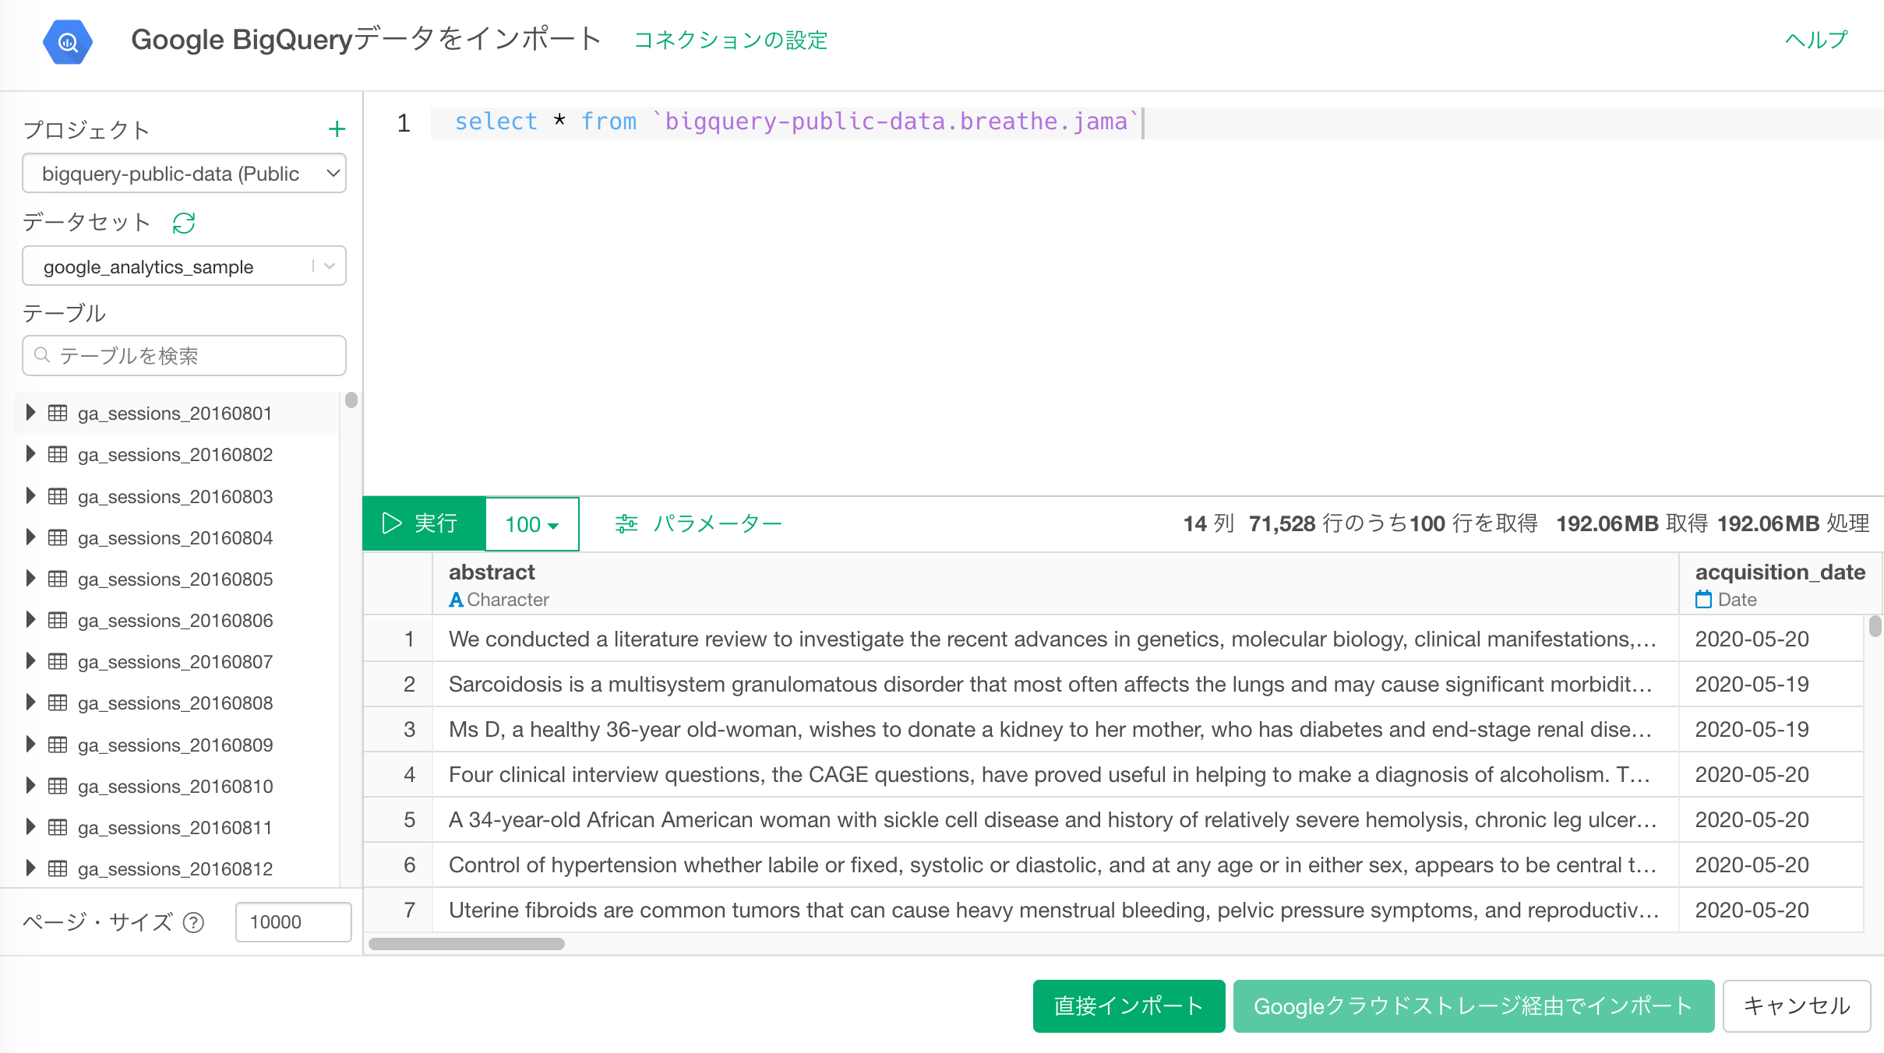Click table icon for ga_sessions_20160804
The height and width of the screenshot is (1053, 1884).
point(58,537)
